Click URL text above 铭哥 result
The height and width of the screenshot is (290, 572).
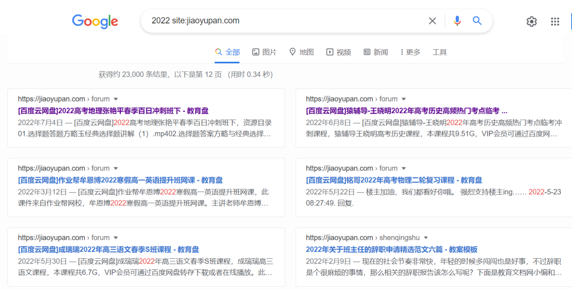(x=352, y=168)
